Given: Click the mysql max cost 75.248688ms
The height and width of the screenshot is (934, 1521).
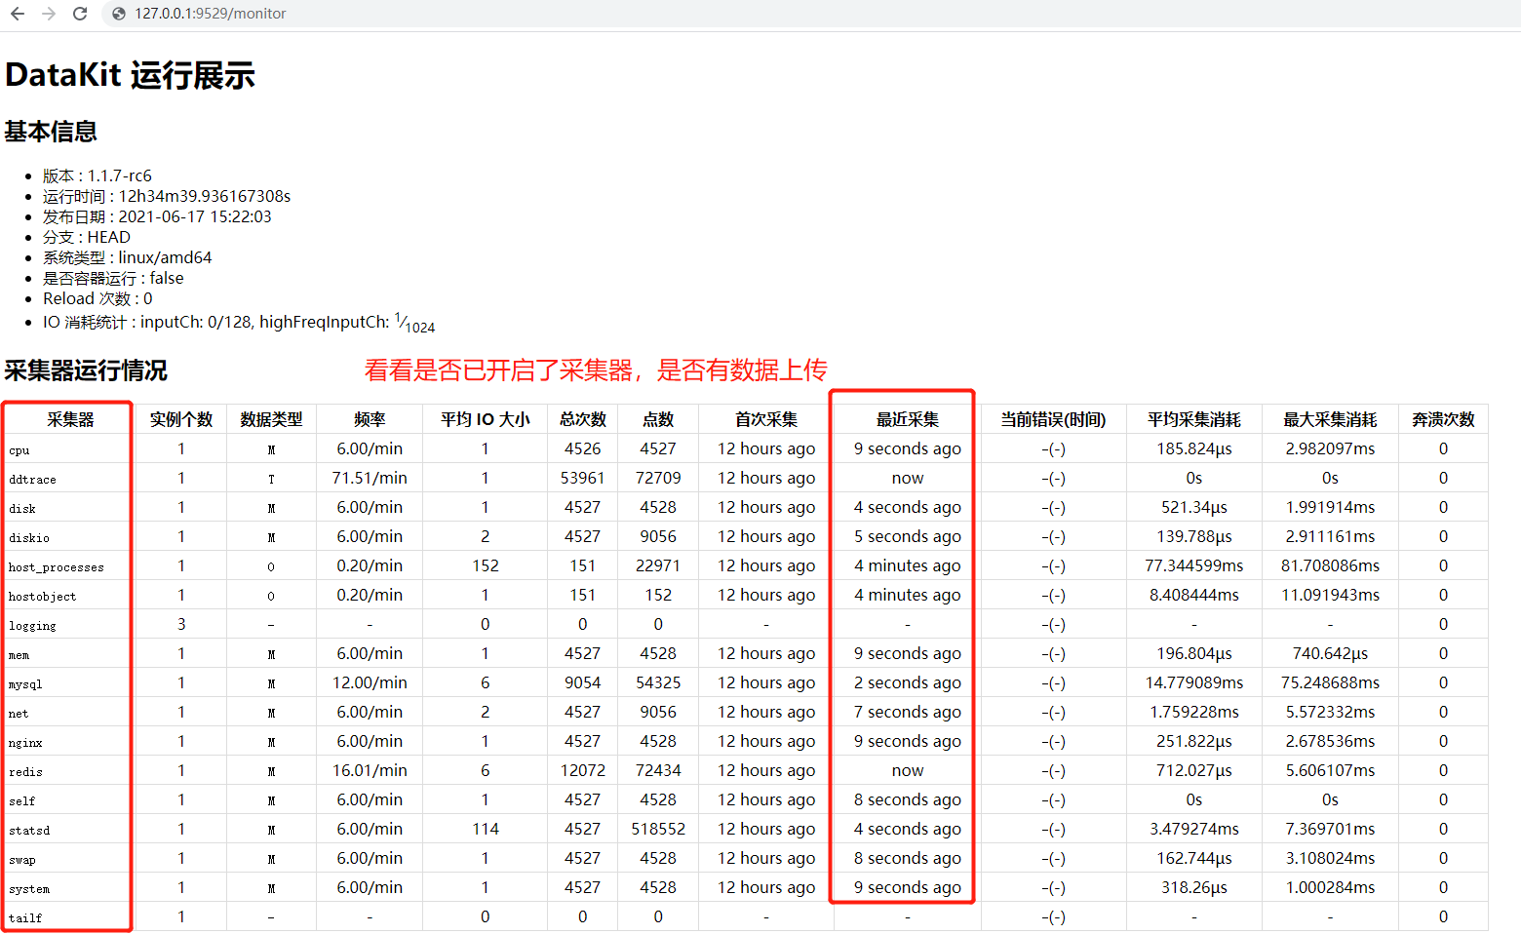Looking at the screenshot, I should [1330, 682].
